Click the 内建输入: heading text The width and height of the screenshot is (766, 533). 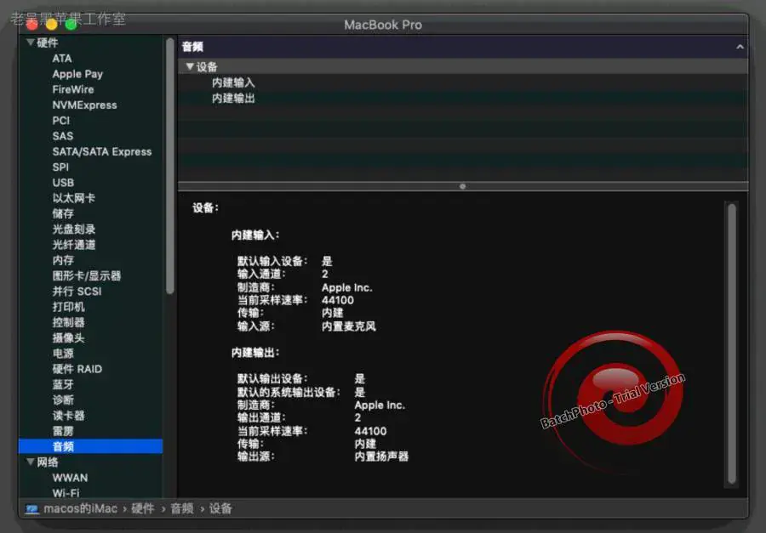click(x=255, y=235)
